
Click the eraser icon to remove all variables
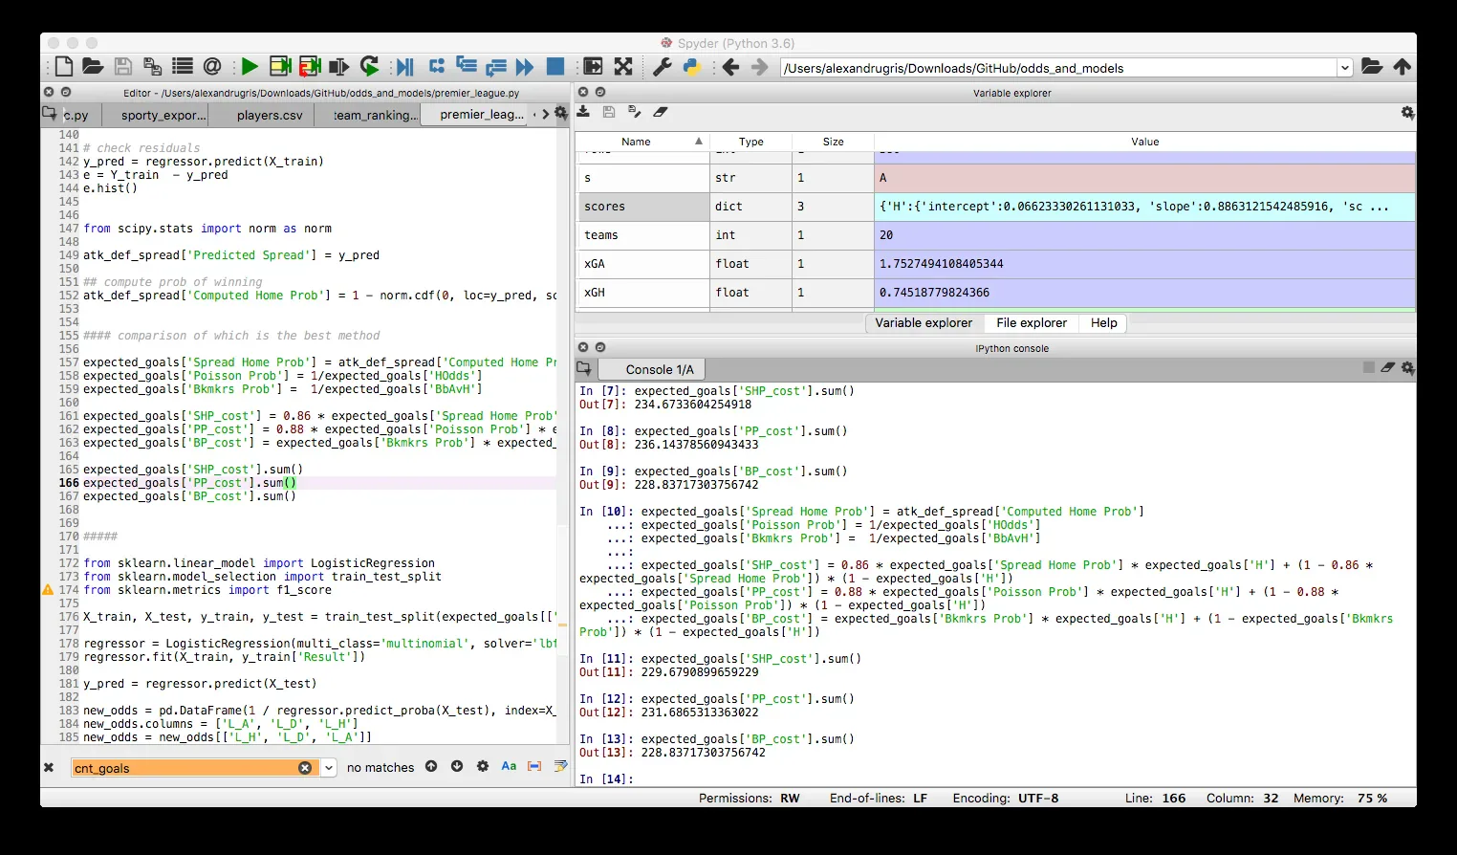[660, 112]
